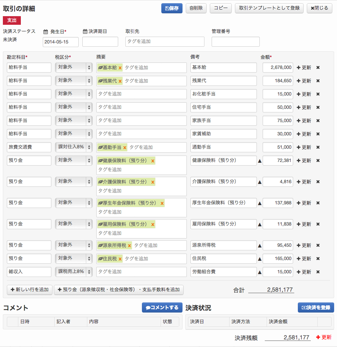
Task: Delete the 労働組合費 row with ✖
Action: coord(318,272)
